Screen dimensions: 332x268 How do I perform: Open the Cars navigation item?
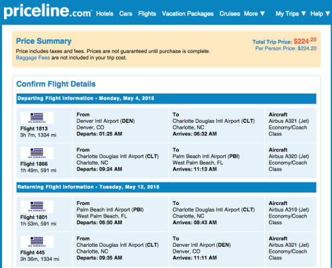[125, 14]
